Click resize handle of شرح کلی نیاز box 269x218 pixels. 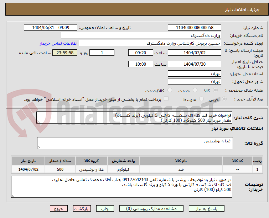(38, 121)
